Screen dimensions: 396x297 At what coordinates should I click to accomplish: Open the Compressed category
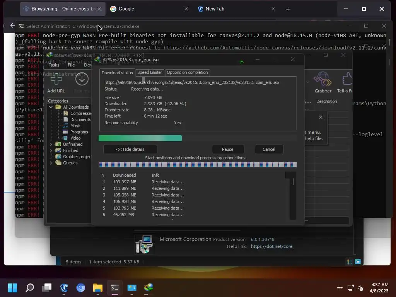click(x=80, y=113)
